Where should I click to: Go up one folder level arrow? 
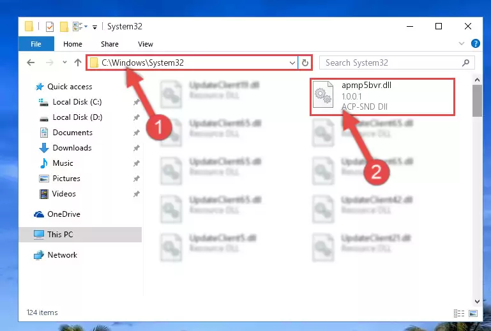pos(78,63)
